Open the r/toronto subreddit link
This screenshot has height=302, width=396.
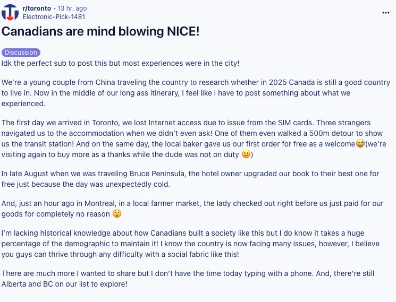37,8
